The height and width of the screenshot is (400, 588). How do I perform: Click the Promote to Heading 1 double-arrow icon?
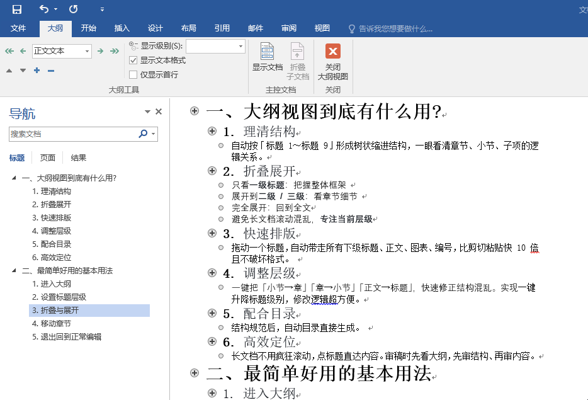pos(8,50)
